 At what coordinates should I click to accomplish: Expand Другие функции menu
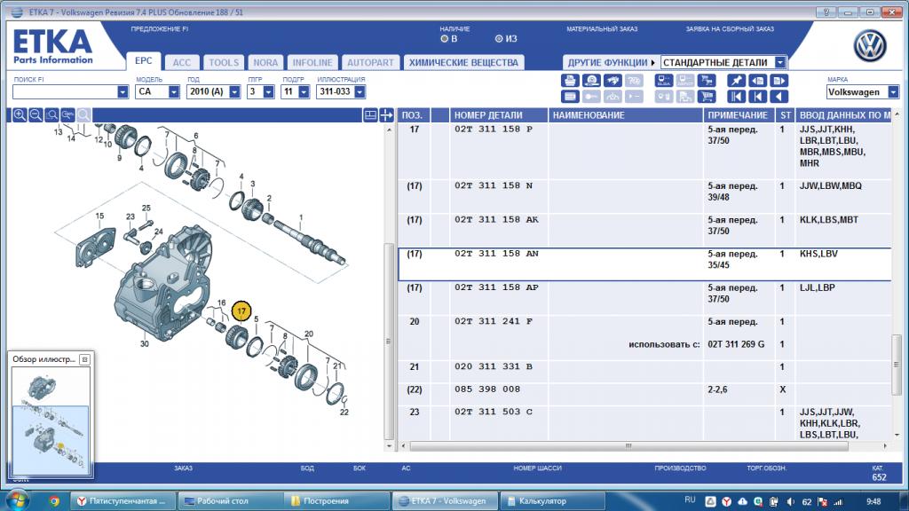pyautogui.click(x=611, y=63)
